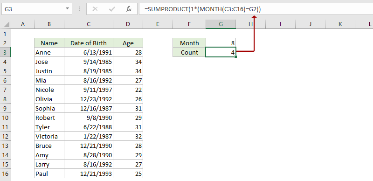The height and width of the screenshot is (181, 373).
Task: Select column G header
Action: click(x=221, y=24)
